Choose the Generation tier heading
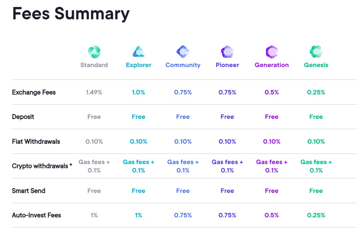357x229 pixels. [272, 65]
